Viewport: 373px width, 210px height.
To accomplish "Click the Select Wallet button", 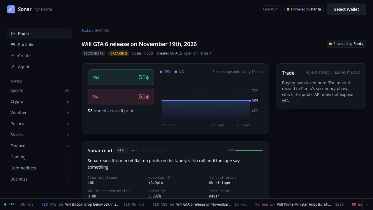I will tap(346, 9).
